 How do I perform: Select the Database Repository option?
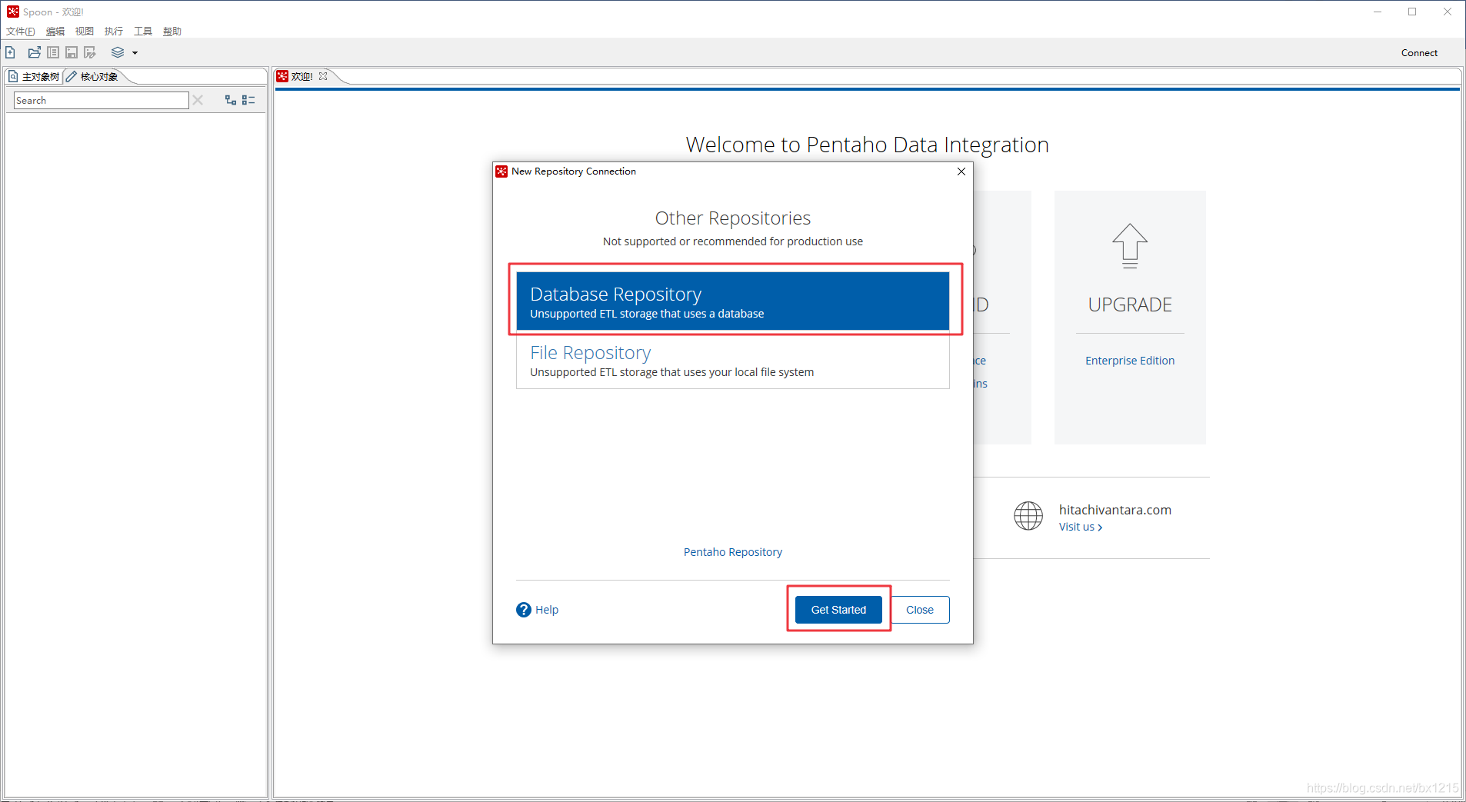click(x=732, y=301)
